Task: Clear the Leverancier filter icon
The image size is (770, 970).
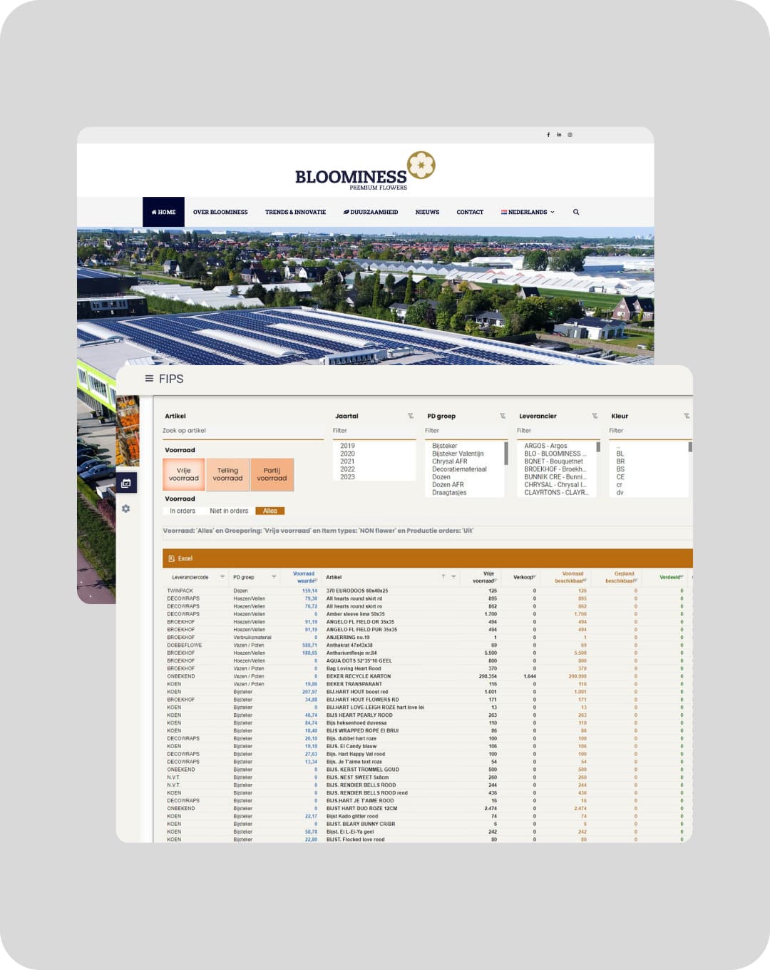Action: [595, 416]
